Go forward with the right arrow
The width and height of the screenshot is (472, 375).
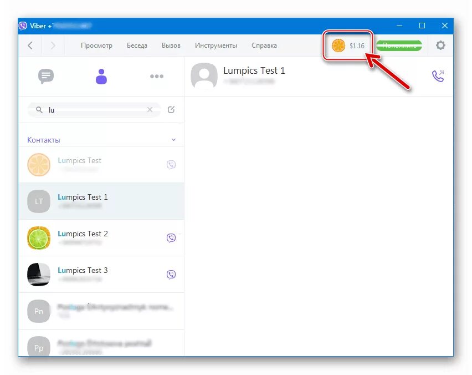click(x=53, y=45)
